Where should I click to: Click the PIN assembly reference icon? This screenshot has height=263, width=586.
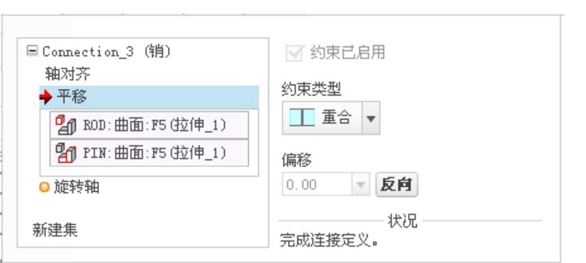[66, 153]
